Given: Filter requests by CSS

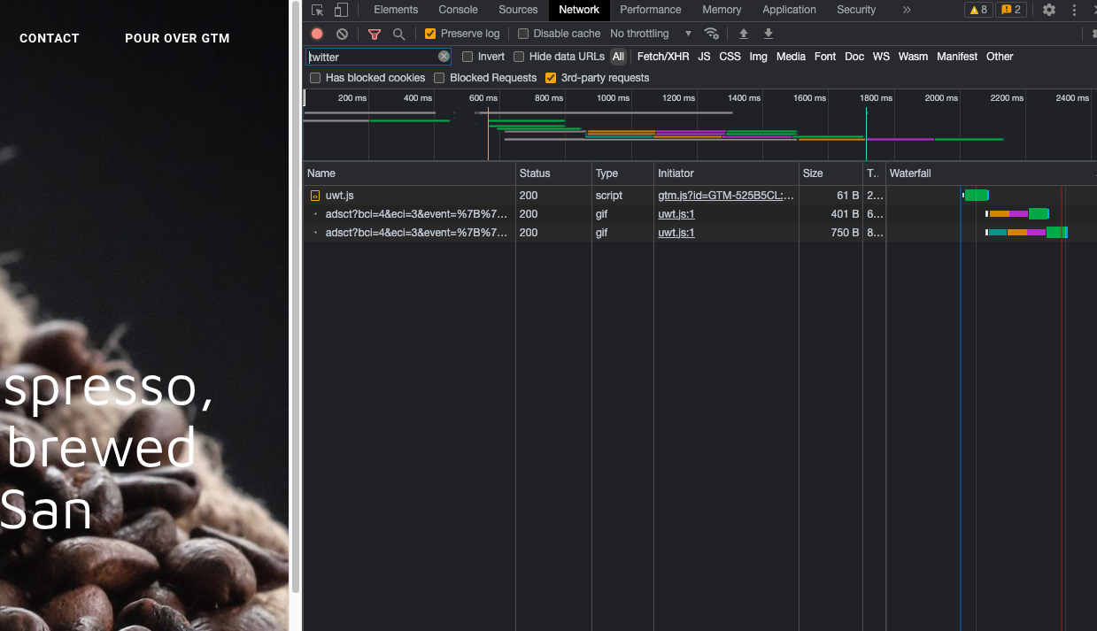Looking at the screenshot, I should 730,57.
